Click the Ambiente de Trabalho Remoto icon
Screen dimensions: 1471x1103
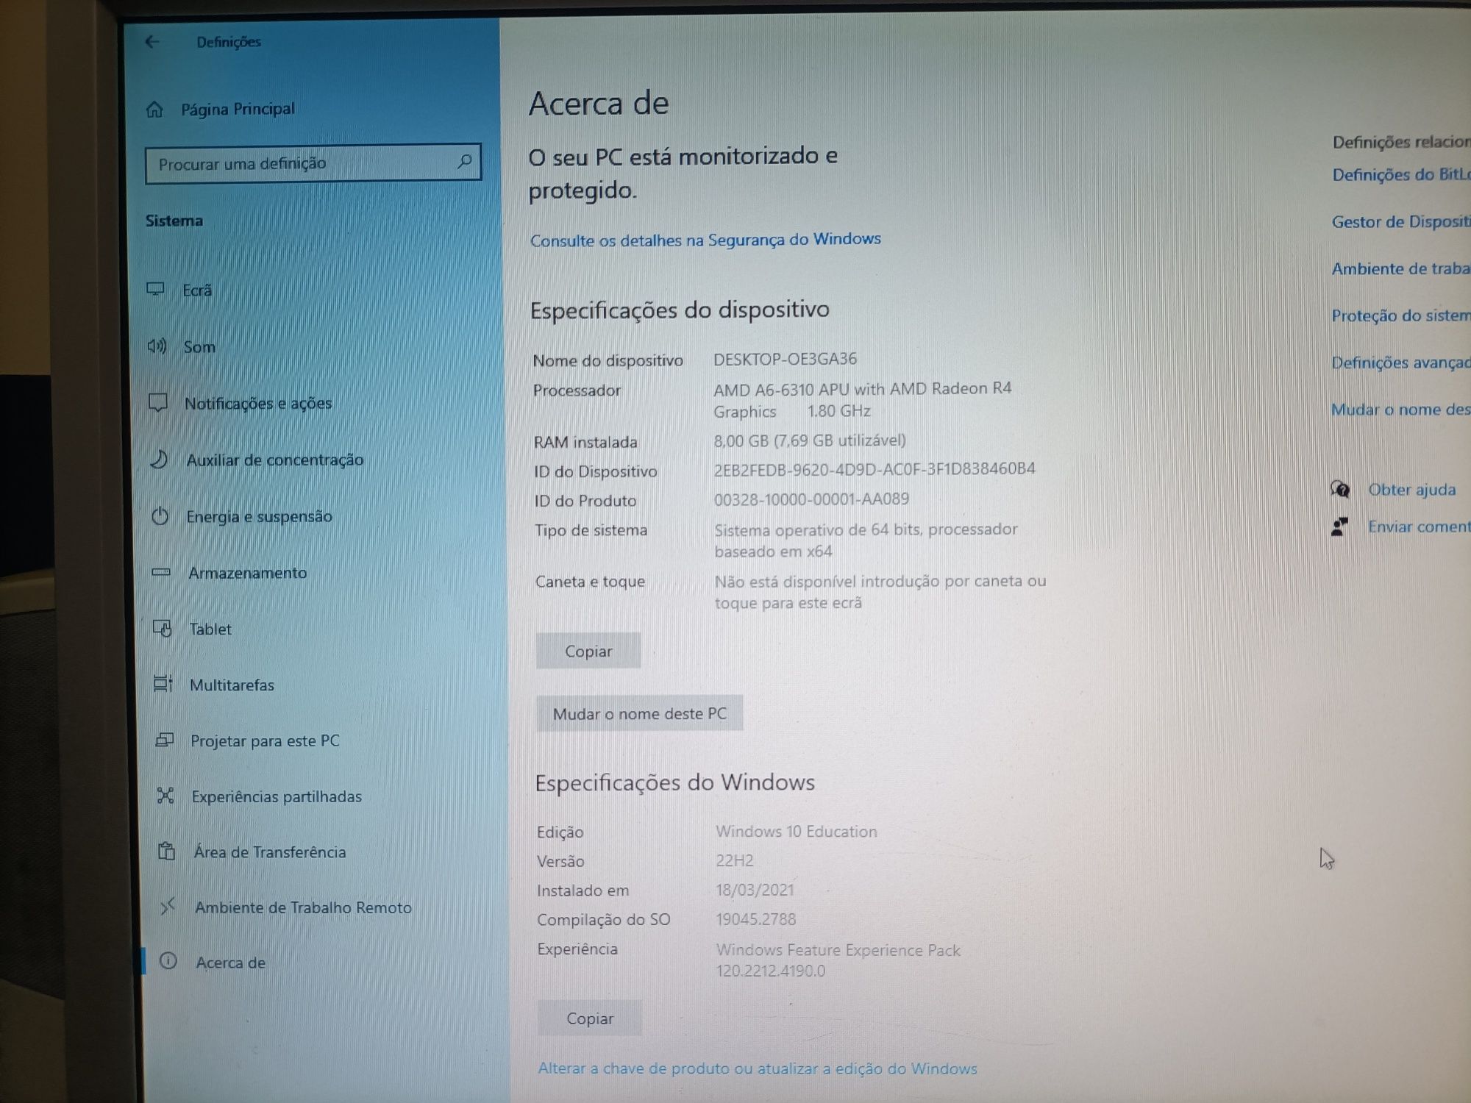point(168,907)
